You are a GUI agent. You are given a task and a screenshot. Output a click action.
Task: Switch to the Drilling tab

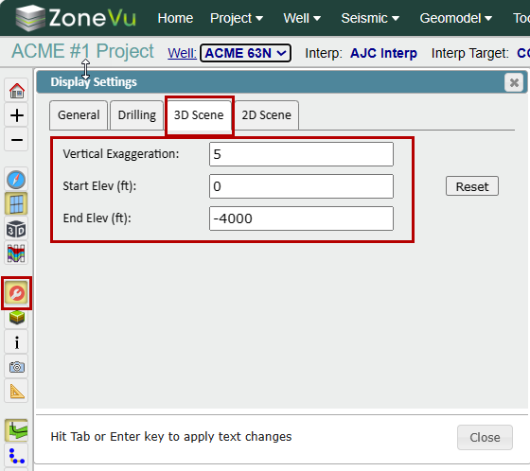(x=137, y=115)
